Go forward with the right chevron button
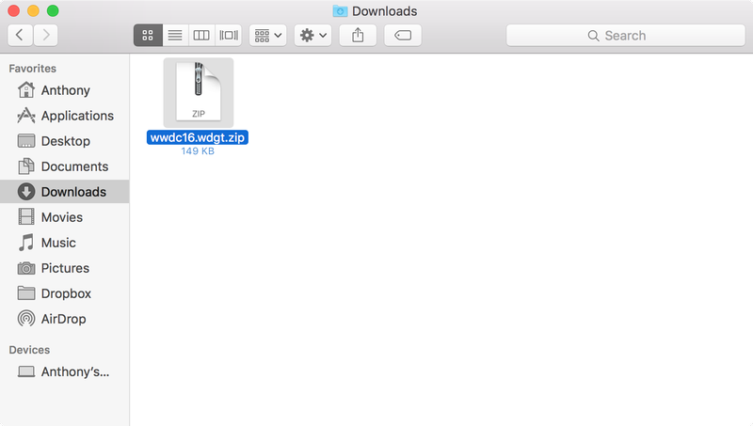Screen dimensions: 753x426 tap(45, 35)
